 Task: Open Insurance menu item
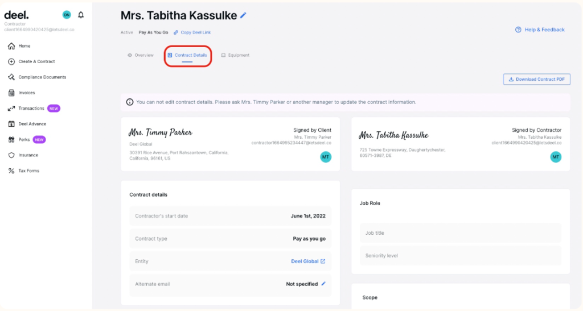coord(28,155)
